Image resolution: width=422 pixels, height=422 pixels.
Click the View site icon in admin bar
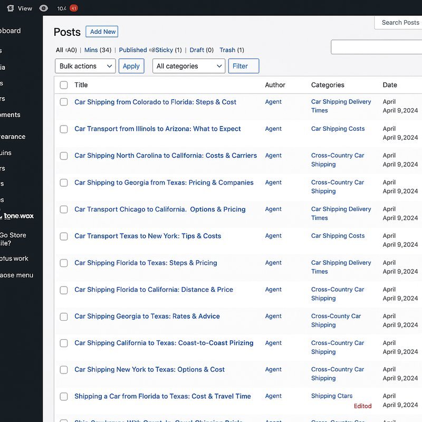[10, 8]
